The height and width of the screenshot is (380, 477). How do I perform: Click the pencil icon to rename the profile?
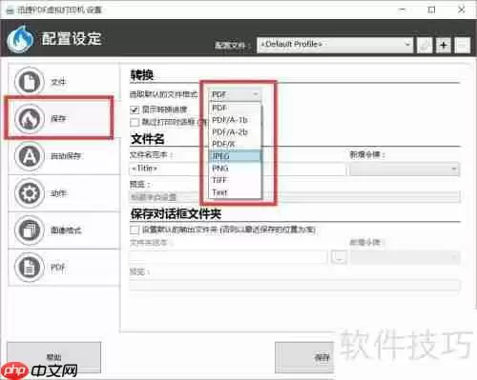(x=425, y=45)
